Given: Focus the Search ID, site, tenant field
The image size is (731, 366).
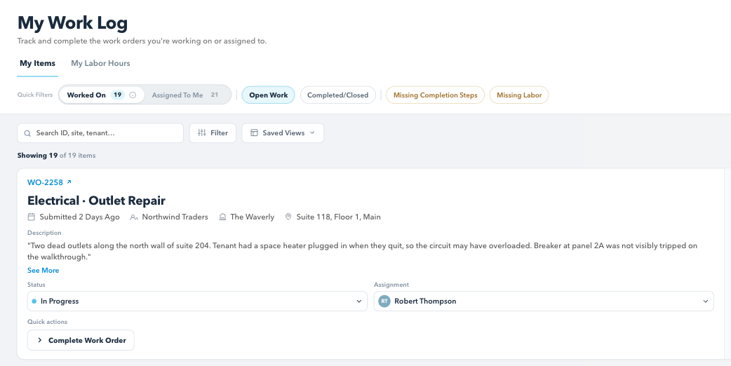Looking at the screenshot, I should (x=100, y=133).
